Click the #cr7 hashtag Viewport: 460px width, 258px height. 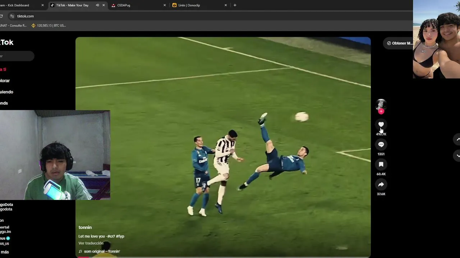coord(111,236)
